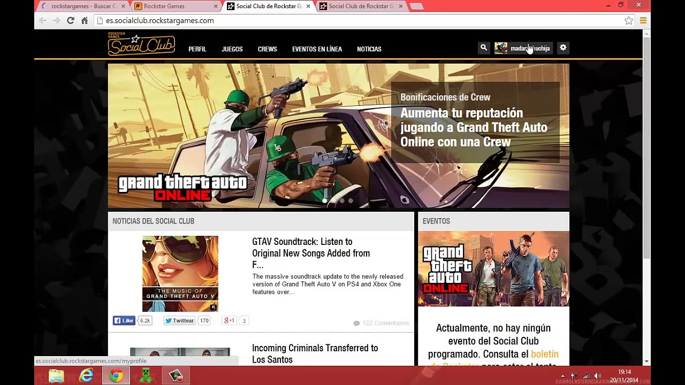This screenshot has width=685, height=385.
Task: Open Minecraft creeper icon in taskbar
Action: point(146,376)
